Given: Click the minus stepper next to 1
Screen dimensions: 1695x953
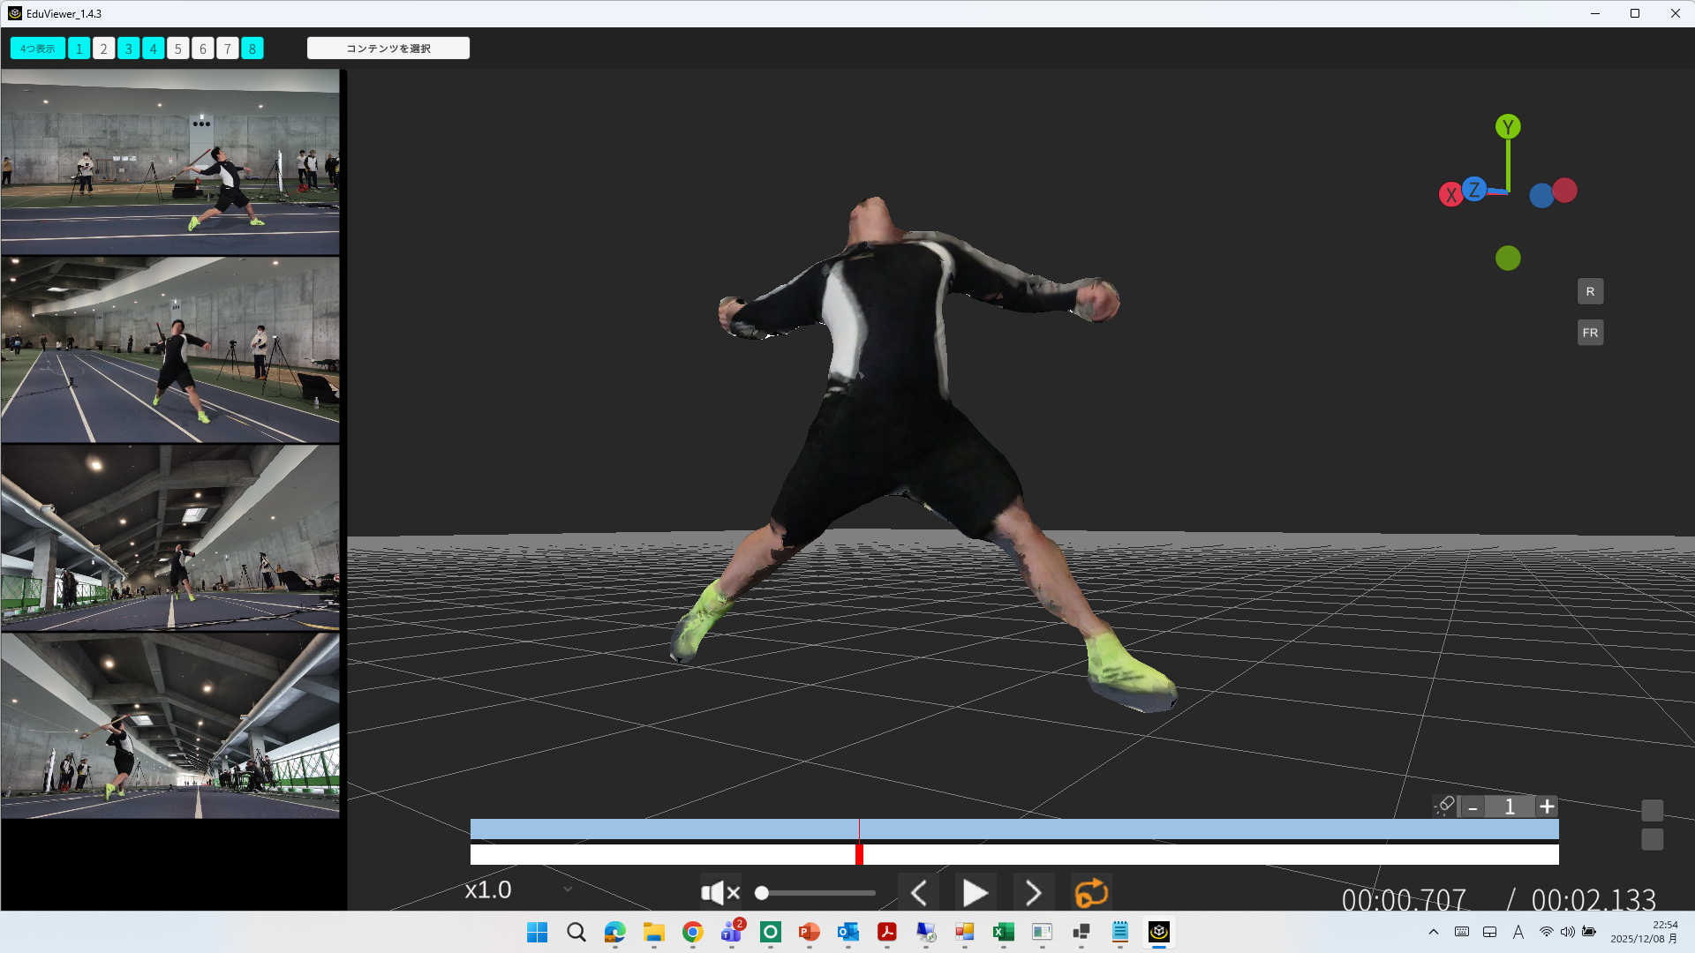Looking at the screenshot, I should [1473, 807].
